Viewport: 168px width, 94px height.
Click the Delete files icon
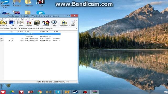pos(29,23)
